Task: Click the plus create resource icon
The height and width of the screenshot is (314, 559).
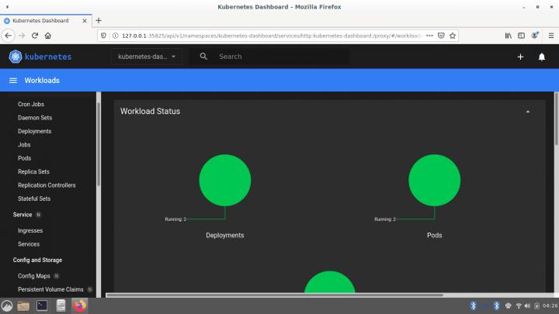Action: point(520,57)
